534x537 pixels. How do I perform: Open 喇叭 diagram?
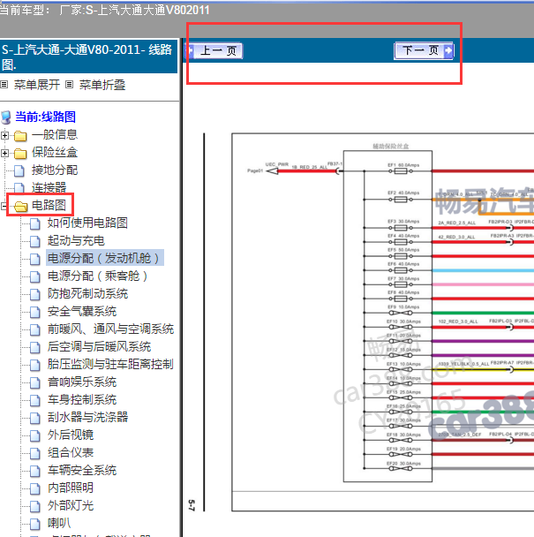coord(59,523)
